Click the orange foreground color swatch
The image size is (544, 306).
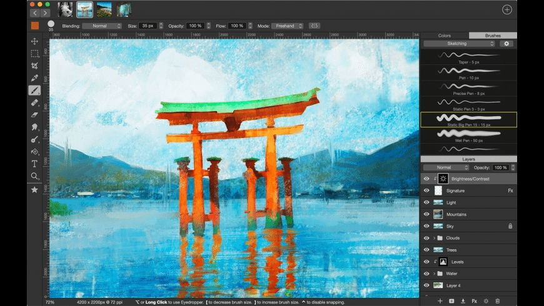pos(35,26)
